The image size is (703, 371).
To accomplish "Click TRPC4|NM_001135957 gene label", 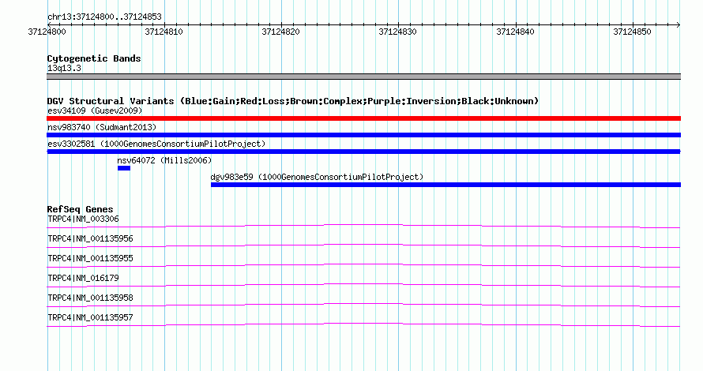I will point(90,317).
